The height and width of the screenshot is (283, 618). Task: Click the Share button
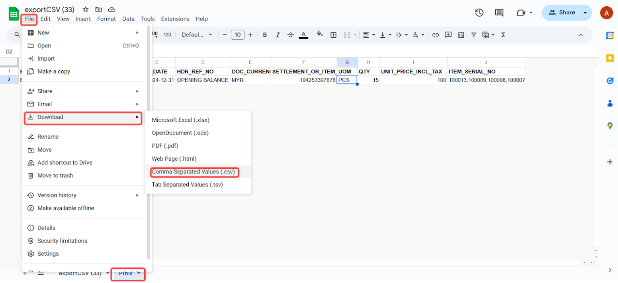pyautogui.click(x=562, y=12)
